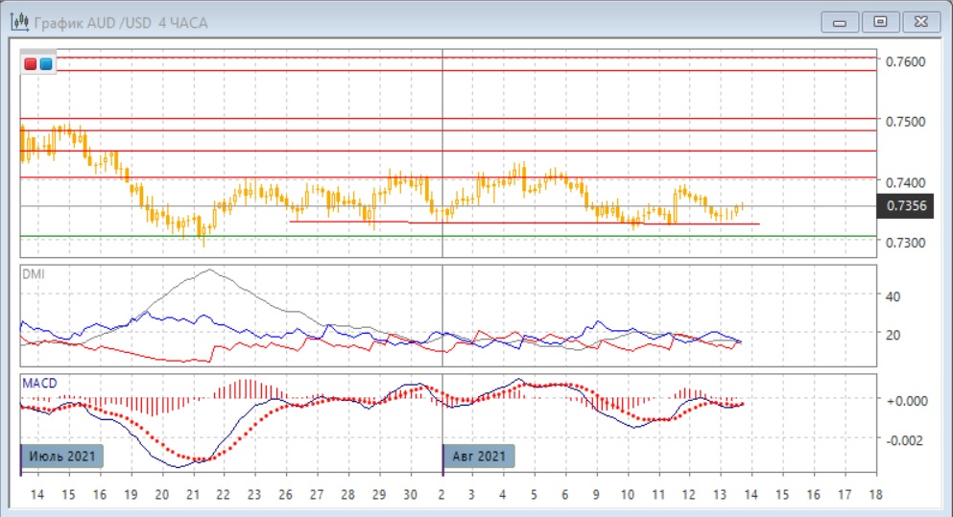The width and height of the screenshot is (953, 517).
Task: Click the red square icon on chart
Action: [x=31, y=64]
